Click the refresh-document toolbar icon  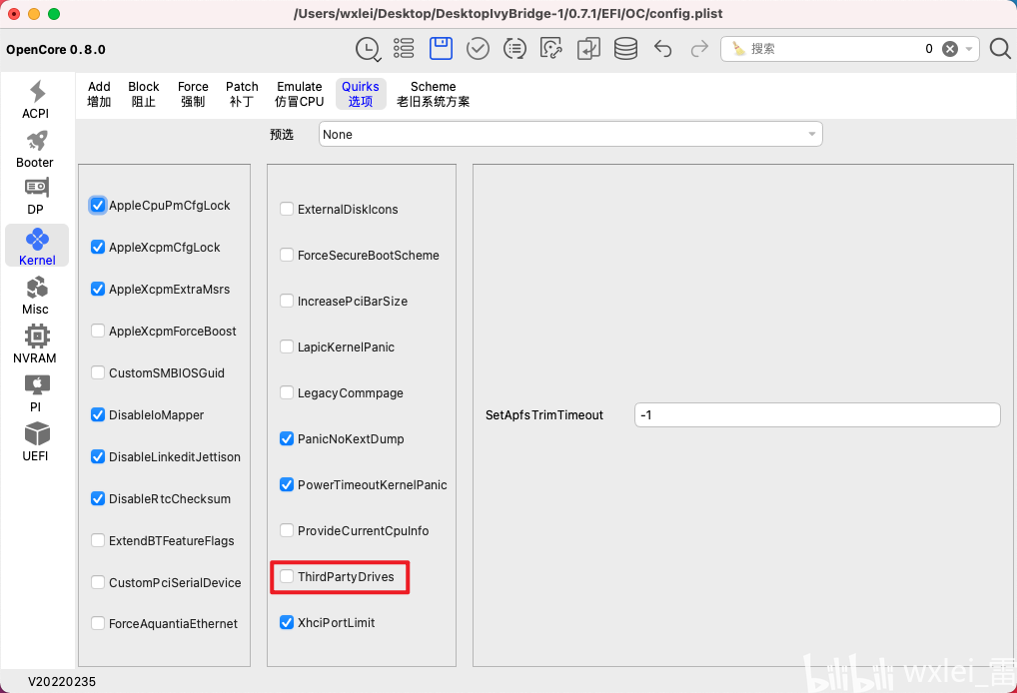coord(551,49)
